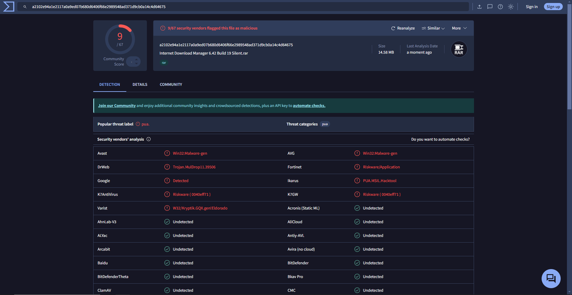This screenshot has height=295, width=572.
Task: Click the alert icon next to the K7GW result
Action: point(357,194)
